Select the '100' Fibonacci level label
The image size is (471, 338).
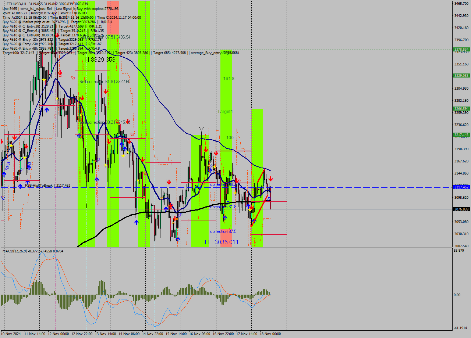click(x=230, y=138)
